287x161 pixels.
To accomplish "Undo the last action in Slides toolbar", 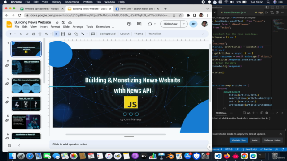I will [x=21, y=34].
